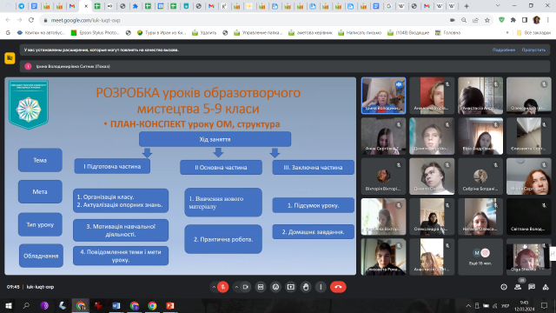Expand microphone audio settings arrow
The height and width of the screenshot is (313, 556).
pos(214,287)
